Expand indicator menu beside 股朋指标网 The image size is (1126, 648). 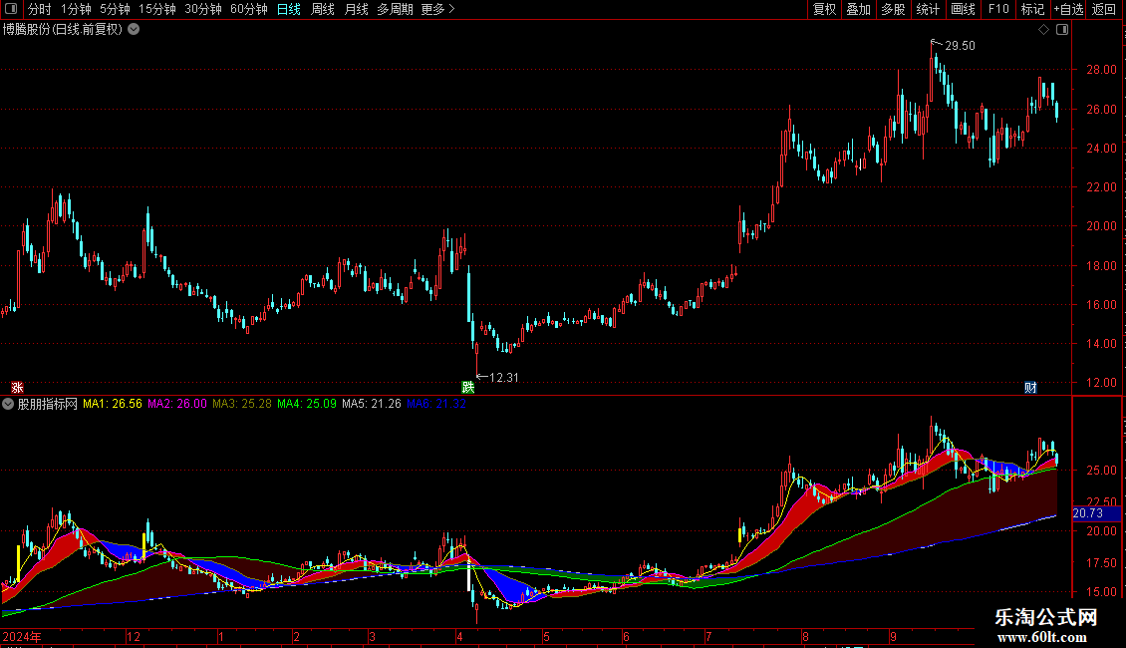(8, 404)
